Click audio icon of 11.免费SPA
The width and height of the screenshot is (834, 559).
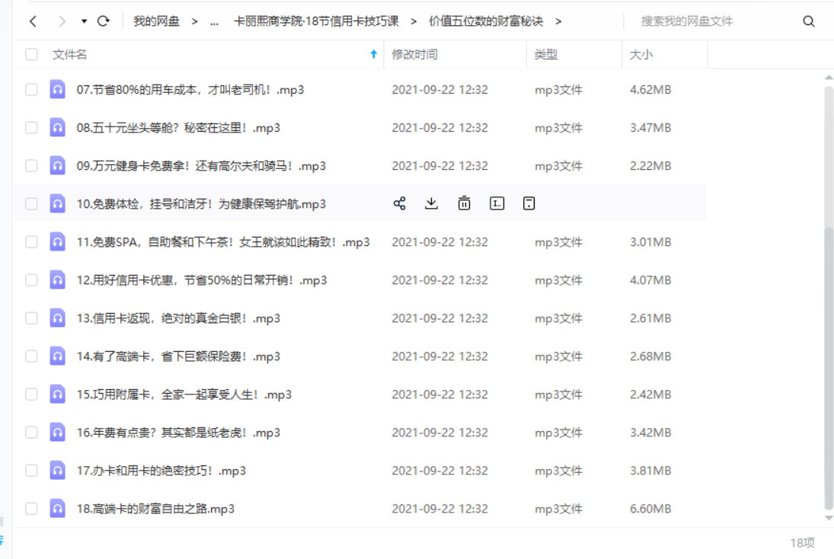[57, 242]
